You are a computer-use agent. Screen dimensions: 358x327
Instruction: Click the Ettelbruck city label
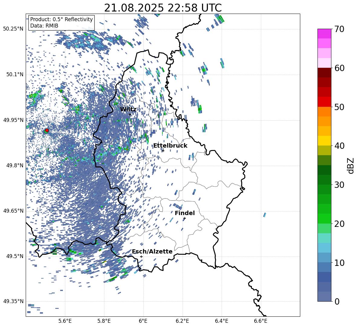pyautogui.click(x=170, y=146)
